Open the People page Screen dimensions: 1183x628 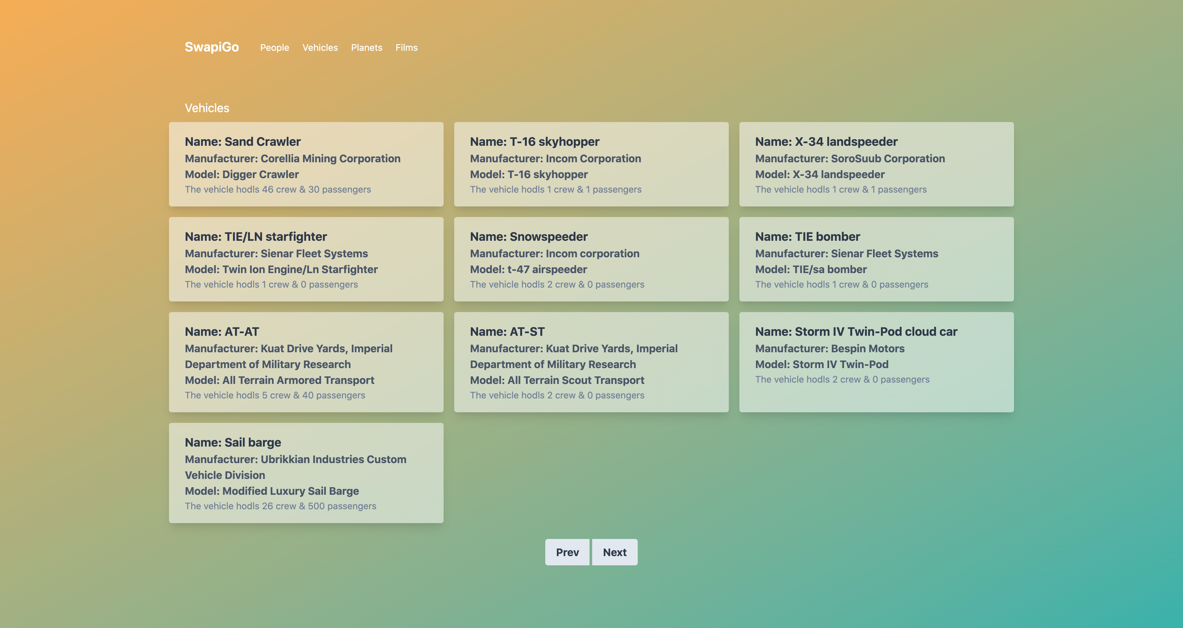coord(275,47)
